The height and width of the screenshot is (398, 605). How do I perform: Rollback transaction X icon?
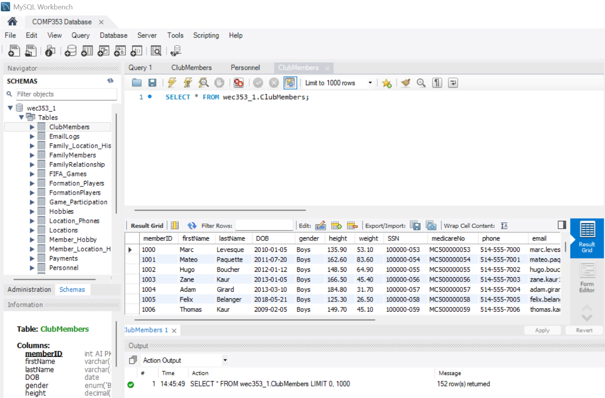[274, 82]
